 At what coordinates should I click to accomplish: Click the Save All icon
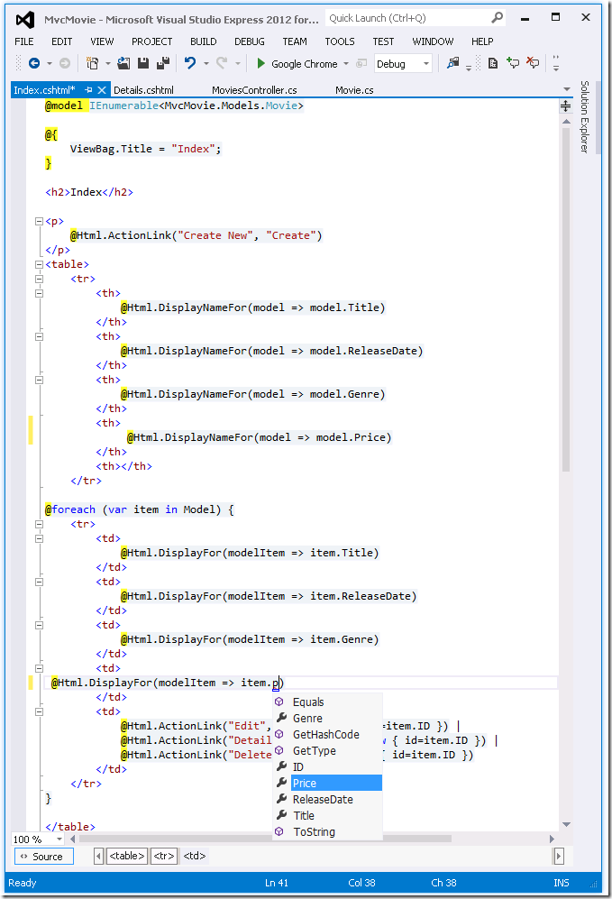tap(163, 64)
